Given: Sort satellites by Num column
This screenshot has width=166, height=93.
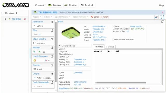Looking at the screenshot, I should point(96,51).
